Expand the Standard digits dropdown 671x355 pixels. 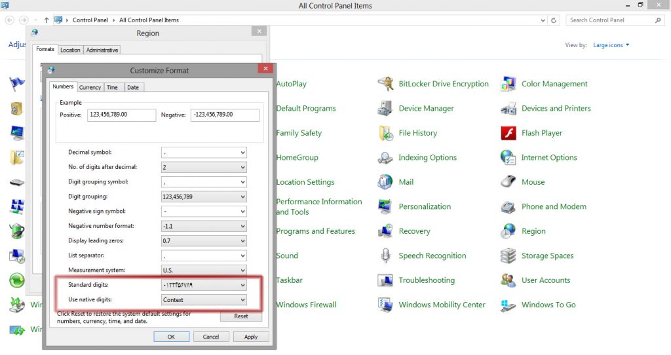pos(242,286)
